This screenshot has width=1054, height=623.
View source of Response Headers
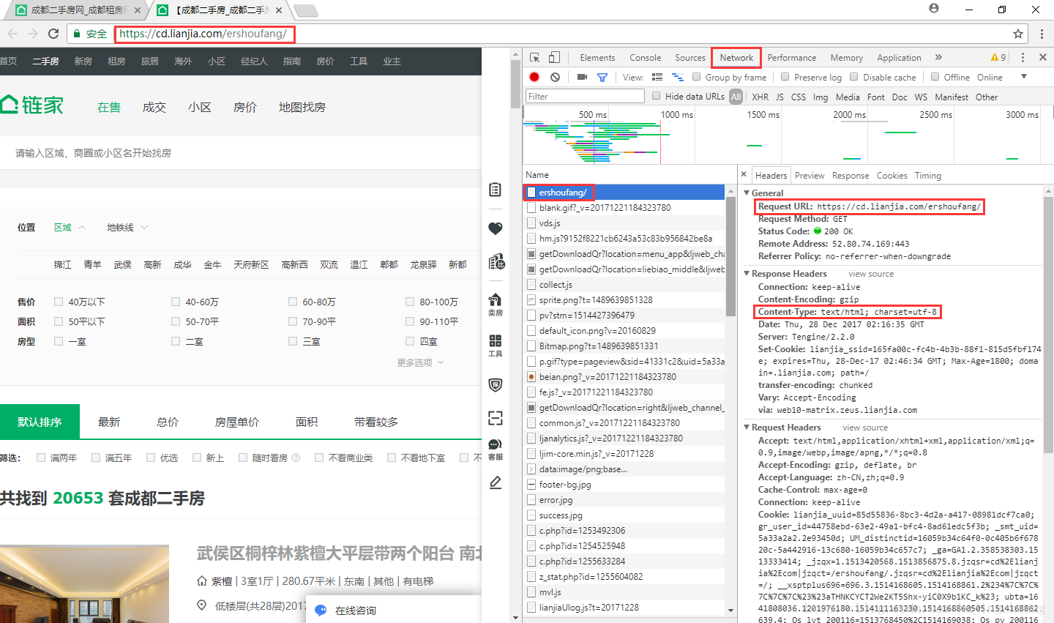click(x=871, y=274)
